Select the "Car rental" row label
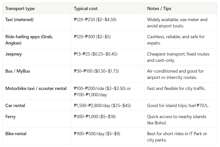Screen dimensions: 220x147 tap(15, 106)
